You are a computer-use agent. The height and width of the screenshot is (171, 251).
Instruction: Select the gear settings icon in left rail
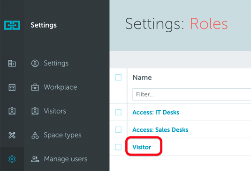tap(12, 159)
